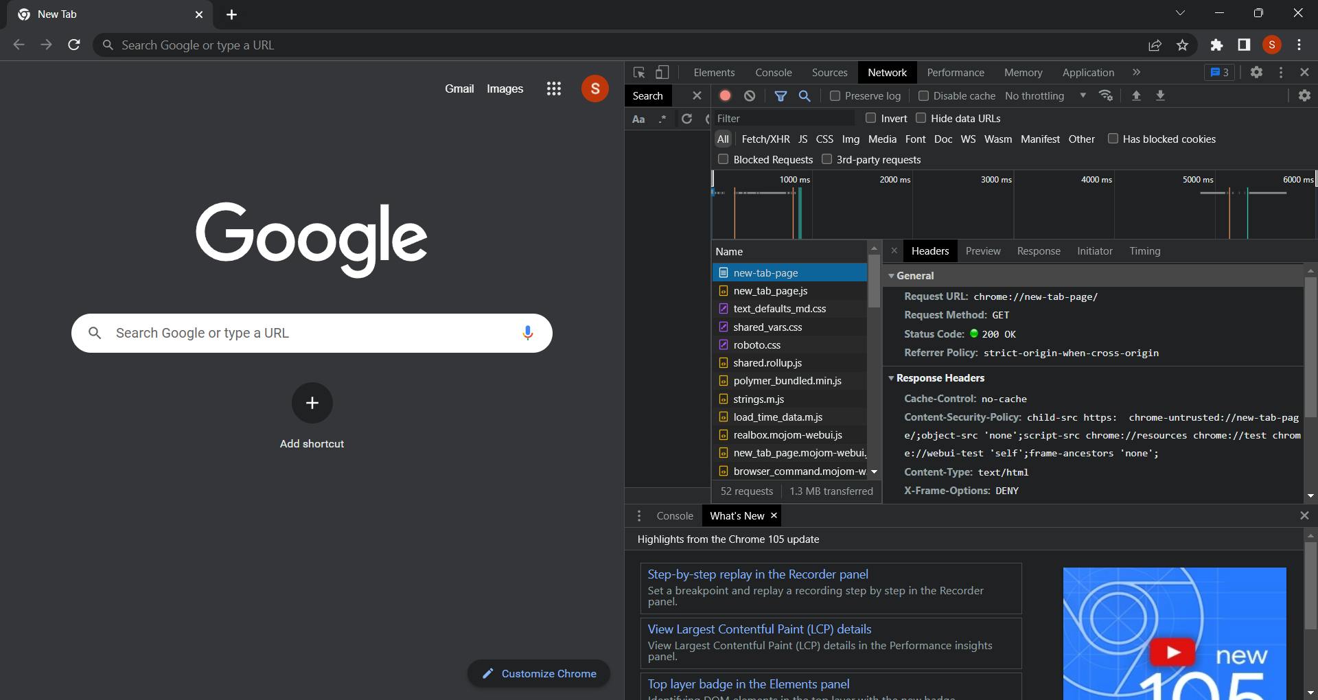This screenshot has width=1318, height=700.
Task: Open the network filter bar
Action: (x=780, y=95)
